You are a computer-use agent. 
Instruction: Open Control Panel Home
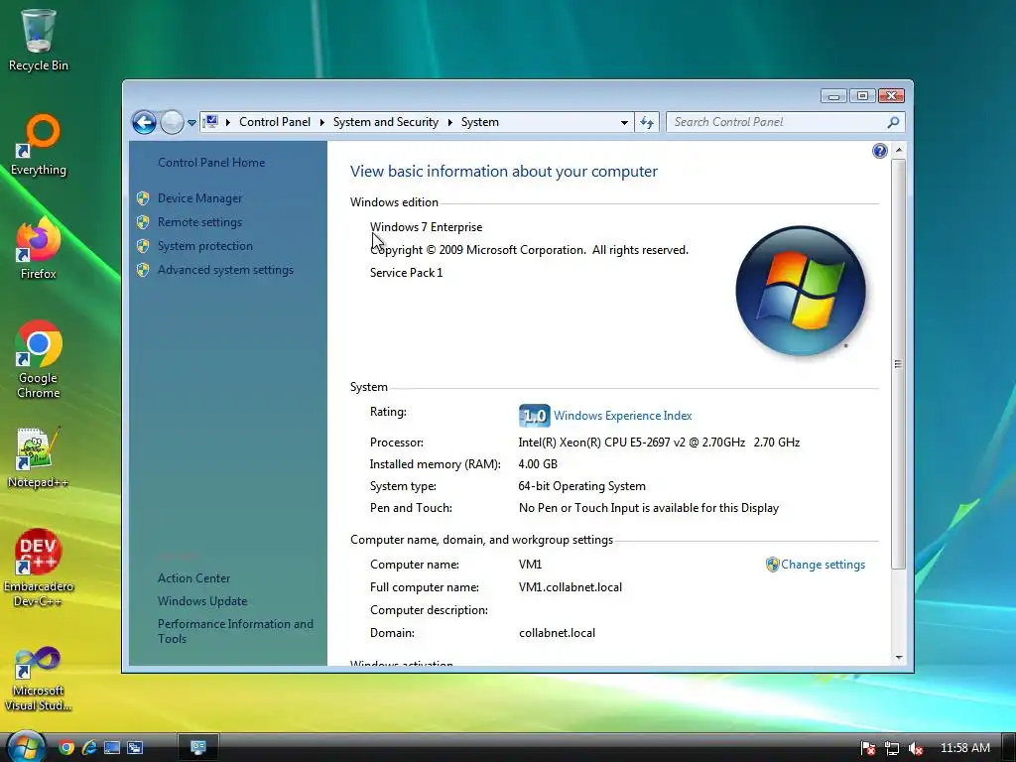pyautogui.click(x=211, y=163)
